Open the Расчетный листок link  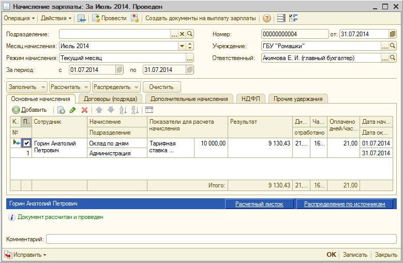tap(259, 204)
